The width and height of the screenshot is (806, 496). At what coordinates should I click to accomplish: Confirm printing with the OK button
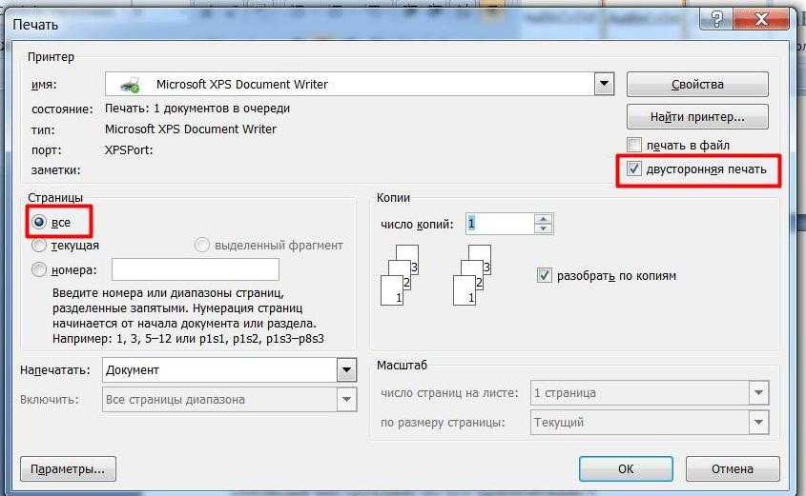pyautogui.click(x=626, y=469)
